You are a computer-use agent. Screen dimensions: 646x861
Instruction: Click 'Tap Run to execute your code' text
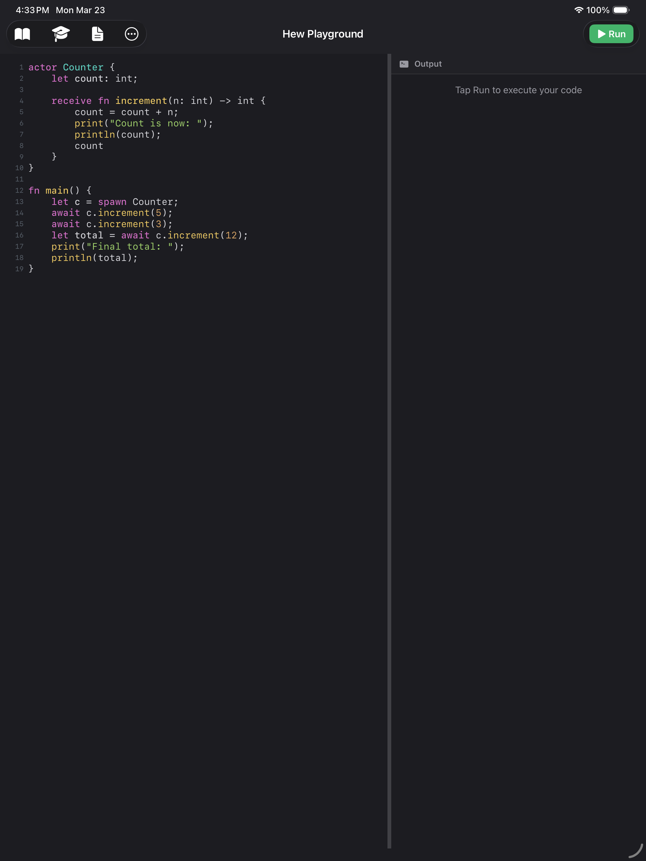[518, 90]
